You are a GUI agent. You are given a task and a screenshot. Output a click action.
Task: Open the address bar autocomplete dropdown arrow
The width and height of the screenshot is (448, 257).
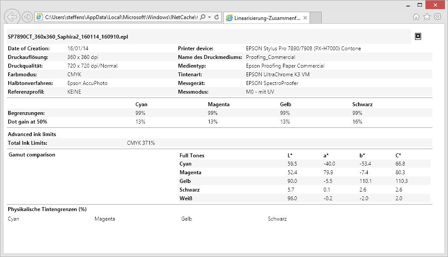(209, 17)
